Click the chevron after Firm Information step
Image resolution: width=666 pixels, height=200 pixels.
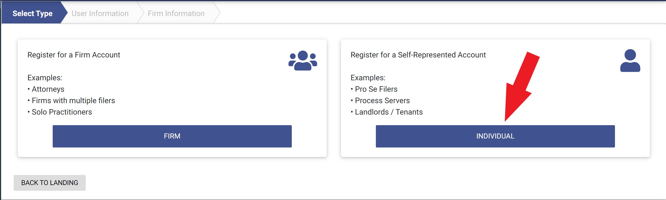(x=217, y=13)
